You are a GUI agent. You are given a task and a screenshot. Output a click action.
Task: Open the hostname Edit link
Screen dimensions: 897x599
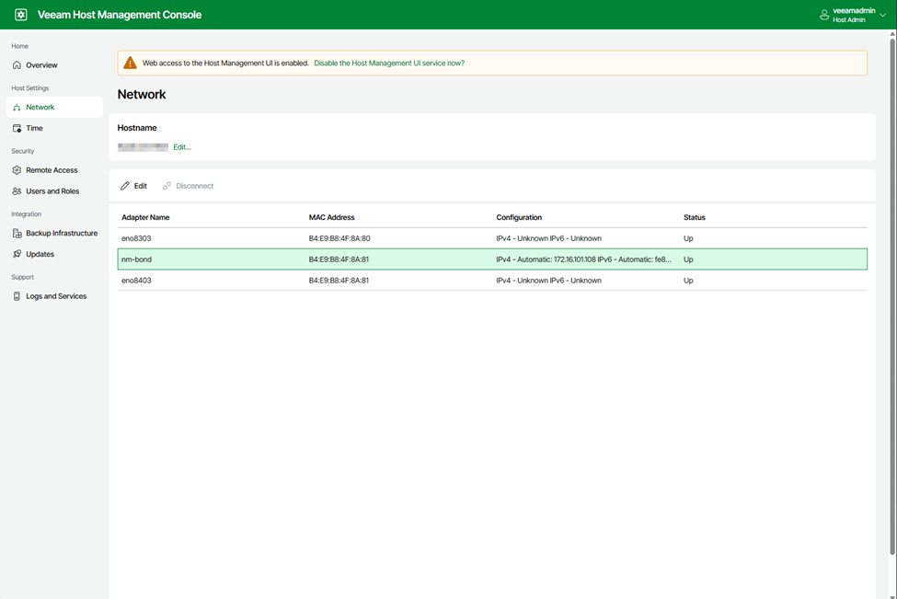(182, 147)
